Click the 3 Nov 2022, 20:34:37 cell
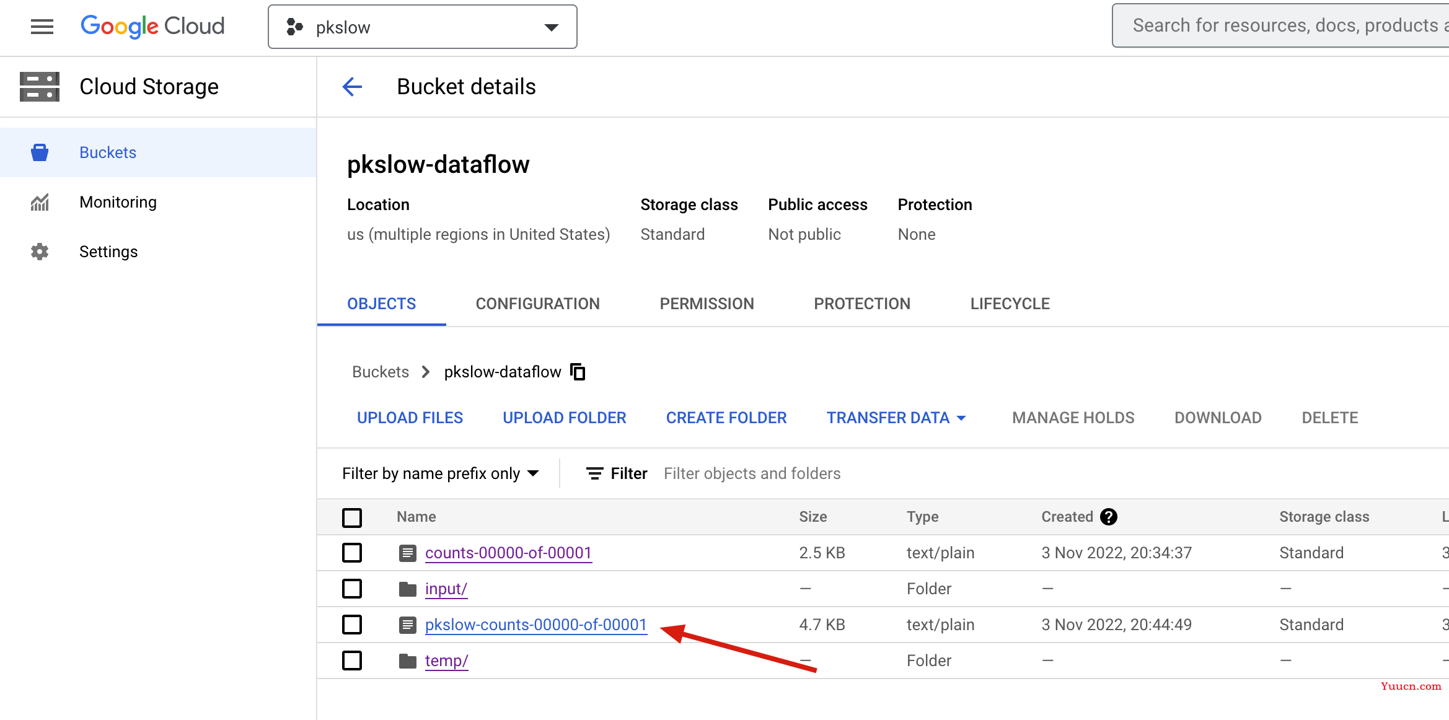This screenshot has height=720, width=1449. tap(1116, 553)
